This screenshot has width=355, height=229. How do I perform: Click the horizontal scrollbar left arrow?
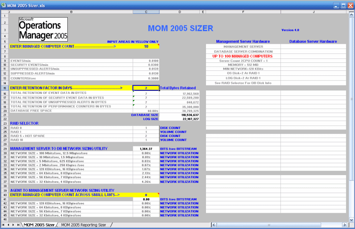pos(214,225)
